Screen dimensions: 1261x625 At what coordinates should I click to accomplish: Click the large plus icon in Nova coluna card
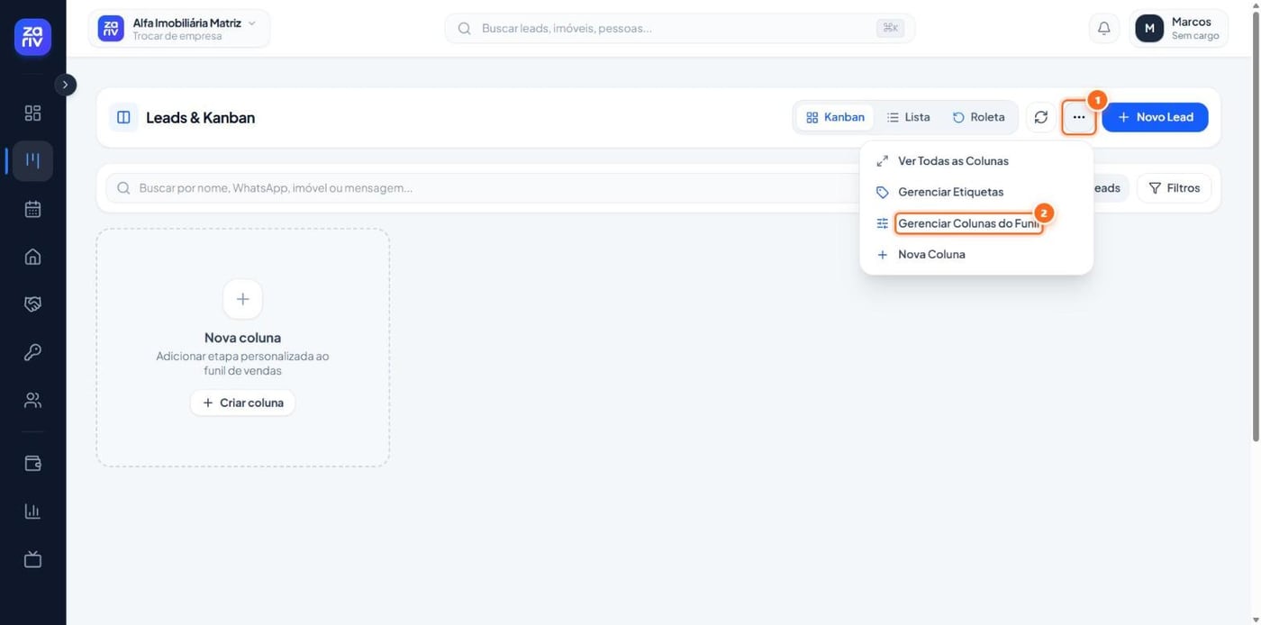point(242,299)
